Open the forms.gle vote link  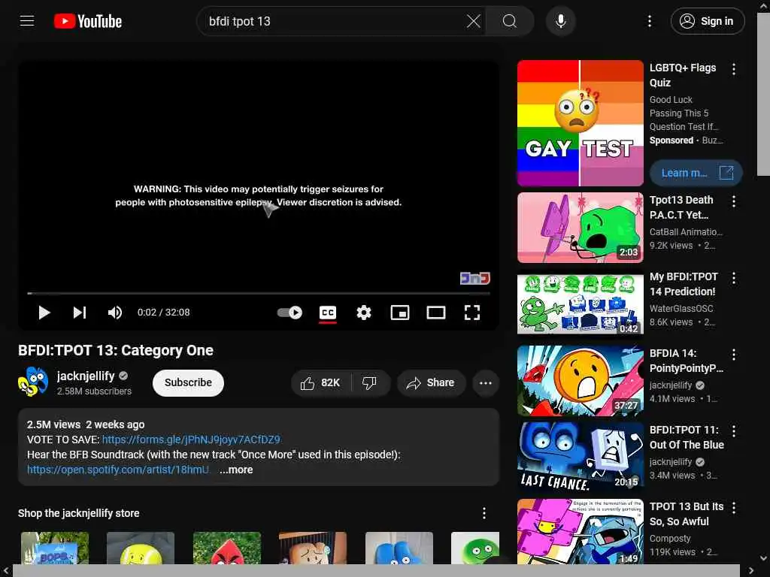pos(191,440)
